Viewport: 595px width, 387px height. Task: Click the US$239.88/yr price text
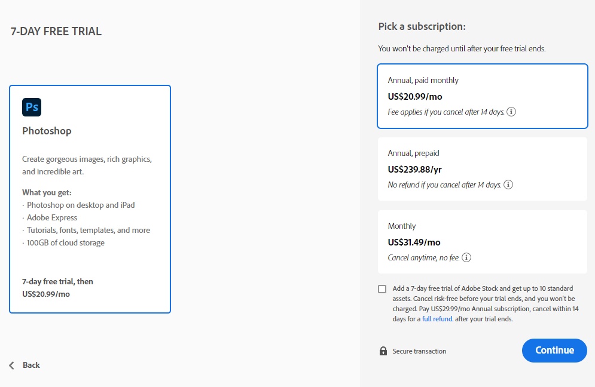[415, 170]
